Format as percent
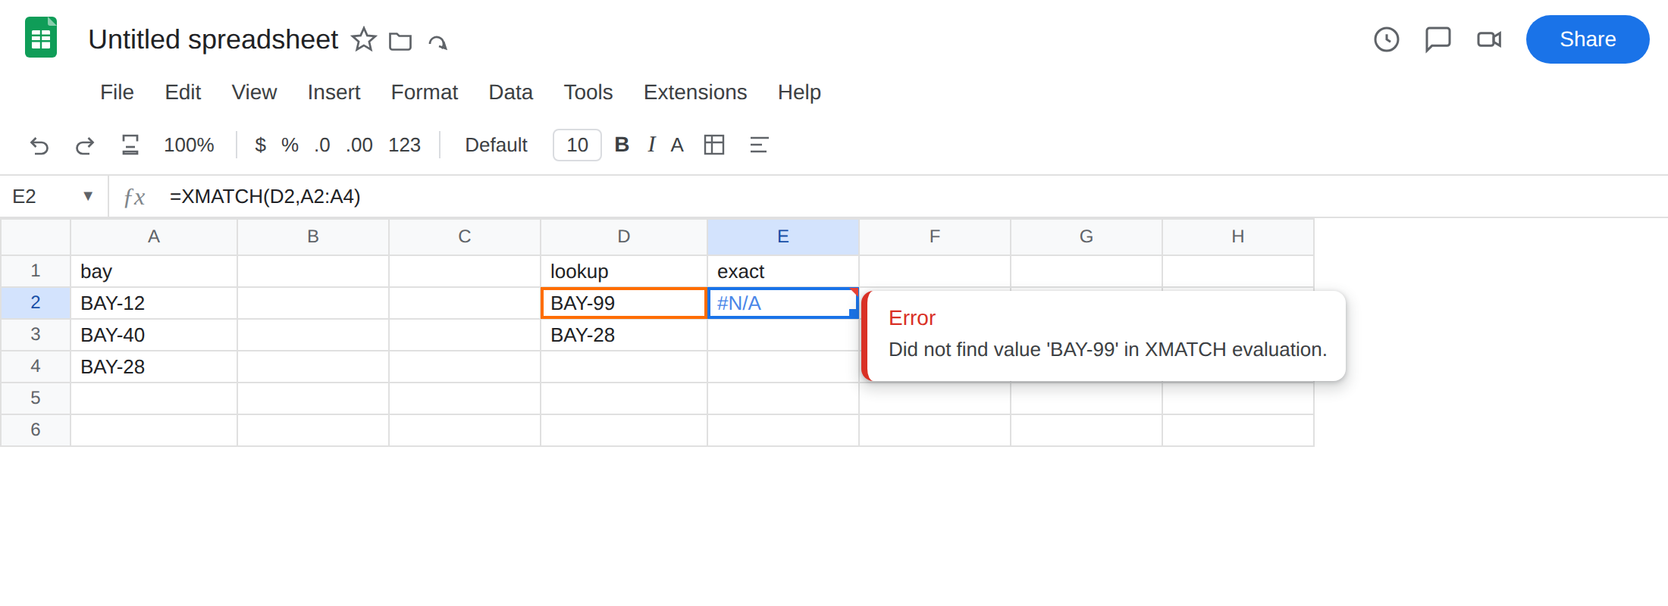Viewport: 1668px width, 606px height. point(290,145)
